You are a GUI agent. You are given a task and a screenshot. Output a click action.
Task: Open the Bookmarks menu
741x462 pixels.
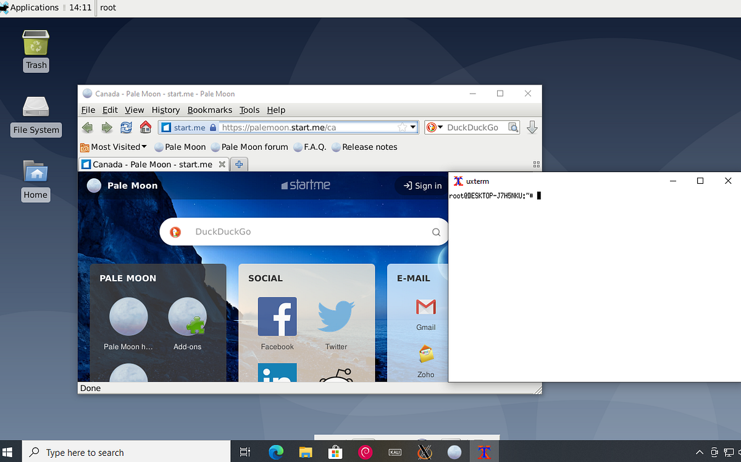click(210, 110)
